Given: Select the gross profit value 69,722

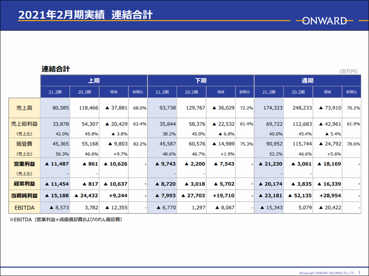Looking at the screenshot, I should pyautogui.click(x=274, y=124).
